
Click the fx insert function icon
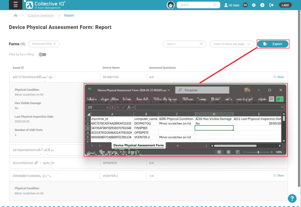[x=129, y=107]
